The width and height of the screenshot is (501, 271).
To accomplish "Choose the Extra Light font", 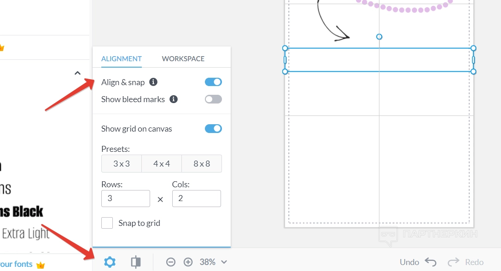I will (26, 234).
